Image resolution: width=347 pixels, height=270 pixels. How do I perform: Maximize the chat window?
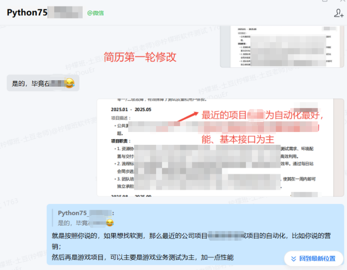pyautogui.click(x=325, y=1)
